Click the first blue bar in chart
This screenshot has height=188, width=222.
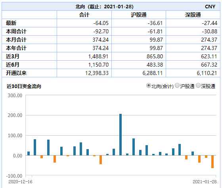(x=29, y=153)
